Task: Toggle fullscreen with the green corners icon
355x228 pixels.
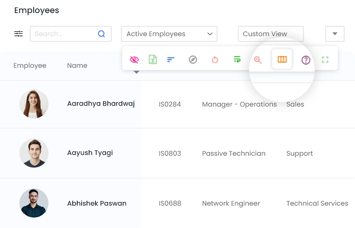Action: 325,60
